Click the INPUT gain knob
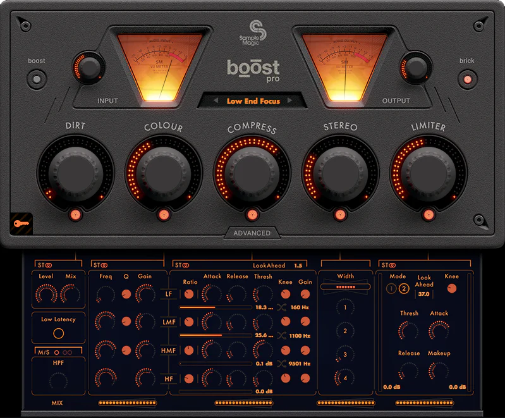 [90, 68]
